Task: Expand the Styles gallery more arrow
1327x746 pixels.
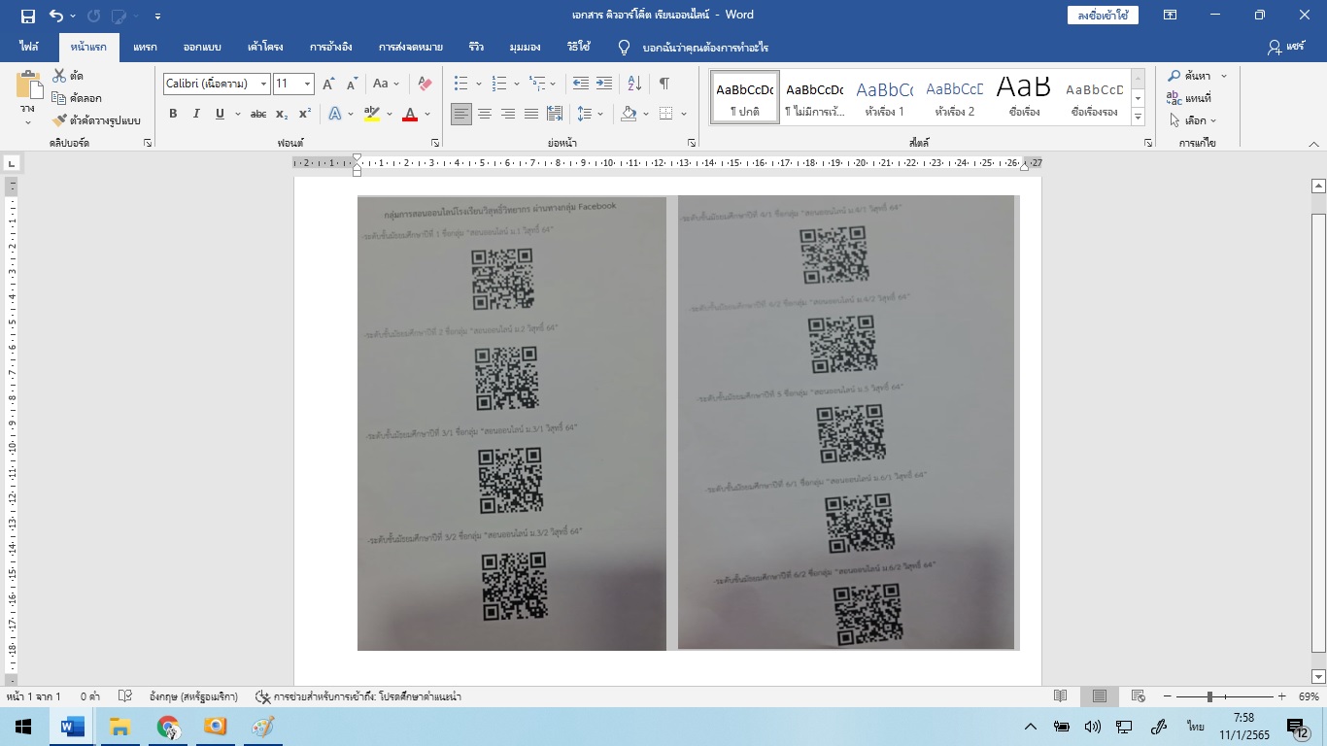Action: [1139, 118]
